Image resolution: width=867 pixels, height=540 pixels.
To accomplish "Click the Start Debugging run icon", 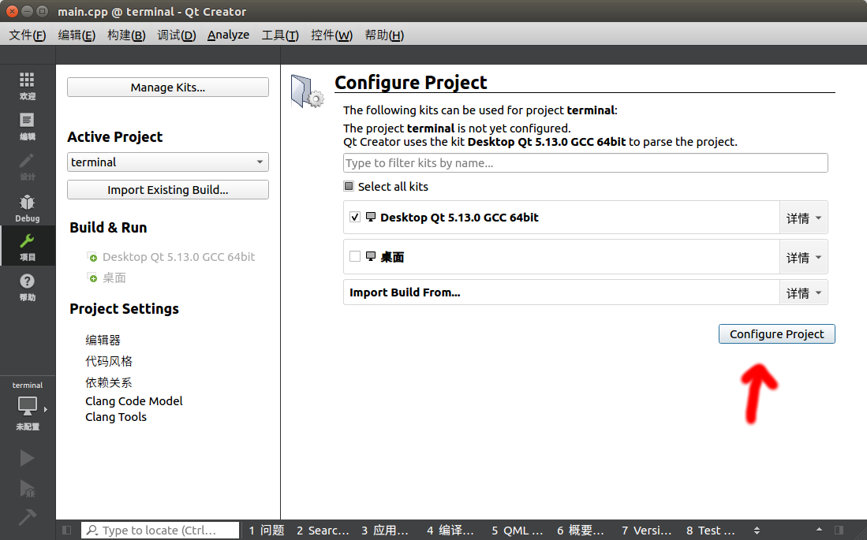I will pos(27,488).
